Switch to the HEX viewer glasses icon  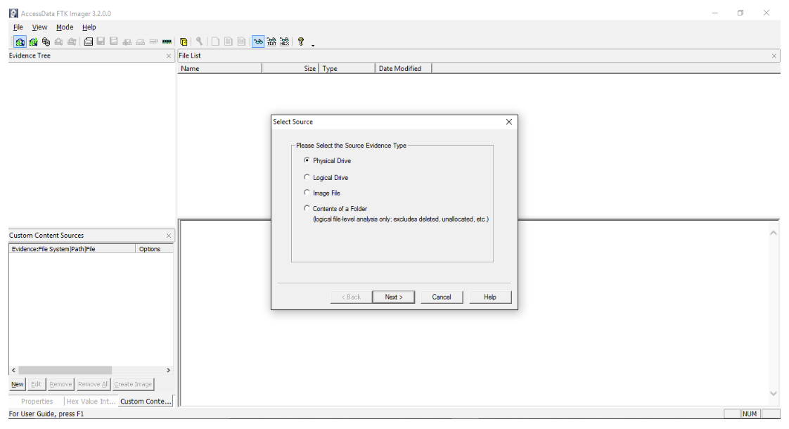(285, 41)
